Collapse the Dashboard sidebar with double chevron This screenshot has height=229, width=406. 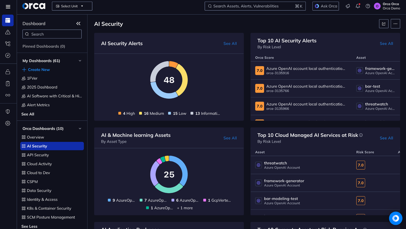click(79, 23)
